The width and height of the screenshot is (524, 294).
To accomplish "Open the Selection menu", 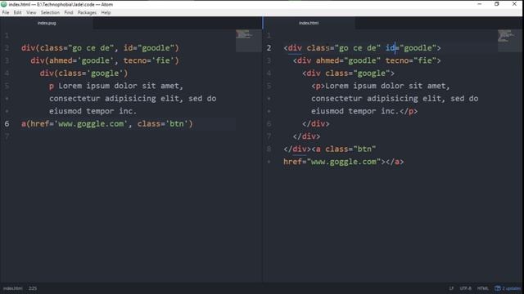I will [50, 13].
